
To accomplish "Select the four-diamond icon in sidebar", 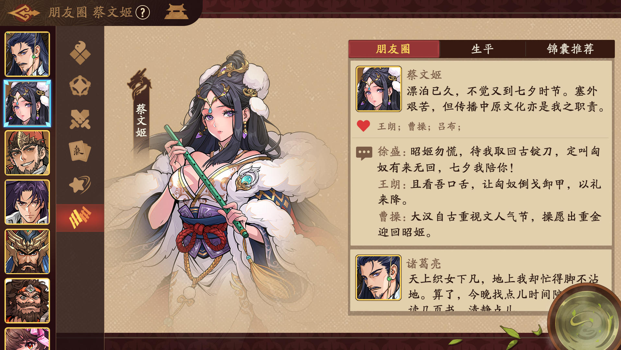I will tap(80, 53).
